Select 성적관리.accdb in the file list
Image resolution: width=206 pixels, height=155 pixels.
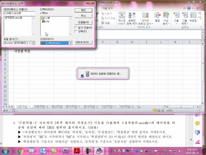click(13, 18)
